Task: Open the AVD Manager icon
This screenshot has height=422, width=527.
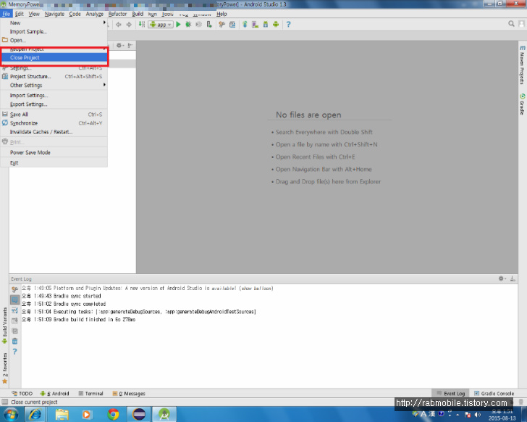Action: 255,24
